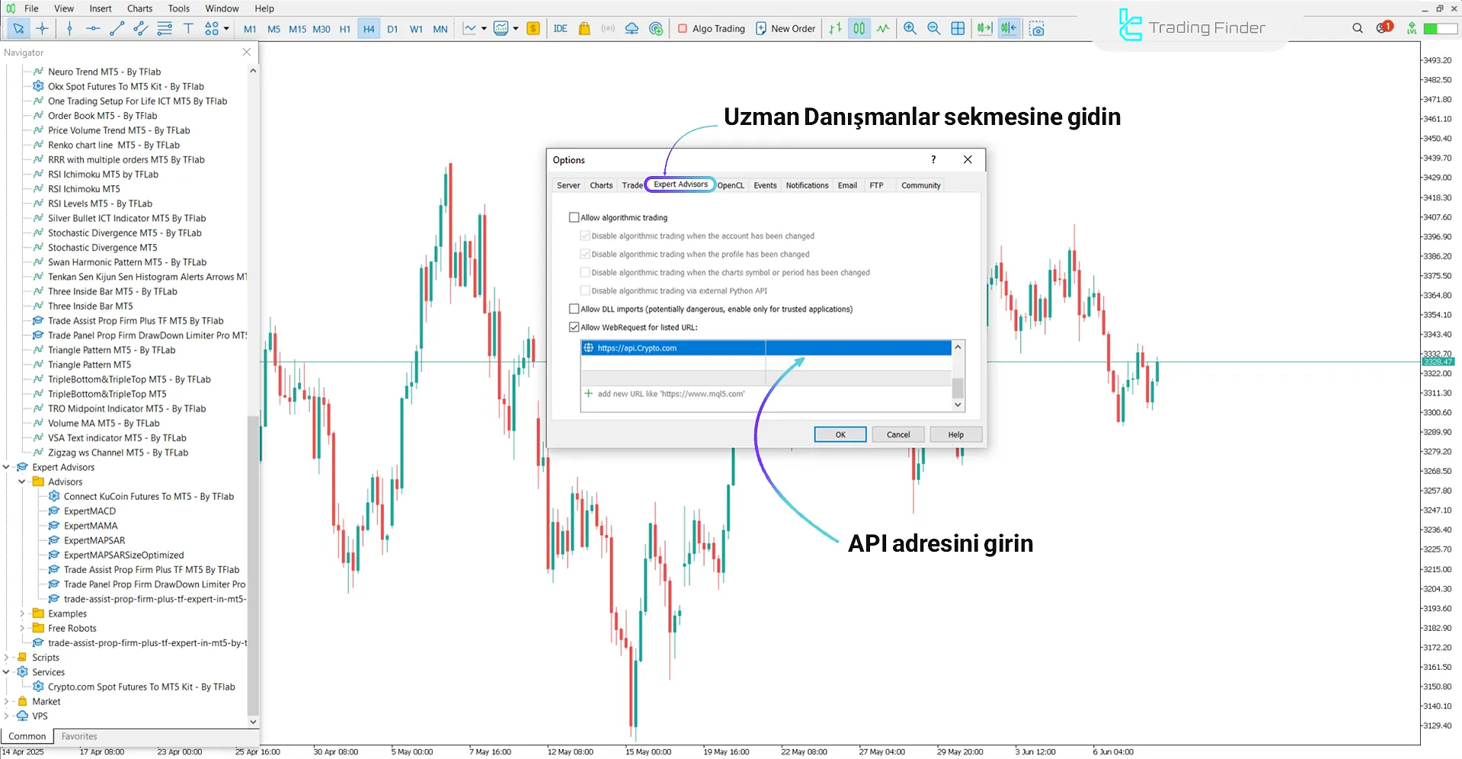Open the account notifications icon
The height and width of the screenshot is (759, 1462).
pyautogui.click(x=1384, y=28)
